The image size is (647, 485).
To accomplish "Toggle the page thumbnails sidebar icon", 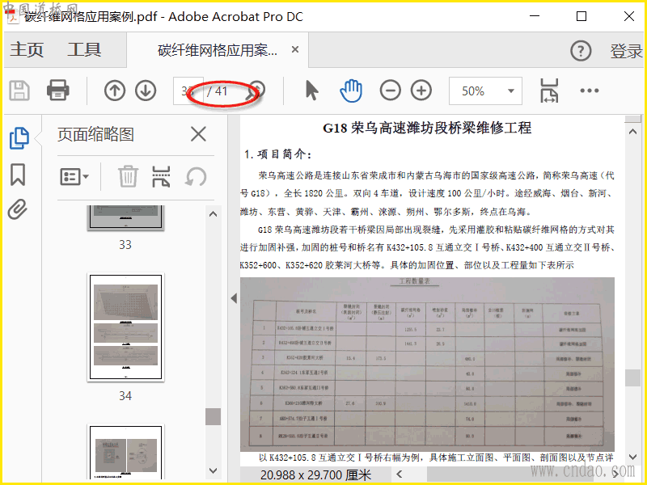I will (19, 138).
